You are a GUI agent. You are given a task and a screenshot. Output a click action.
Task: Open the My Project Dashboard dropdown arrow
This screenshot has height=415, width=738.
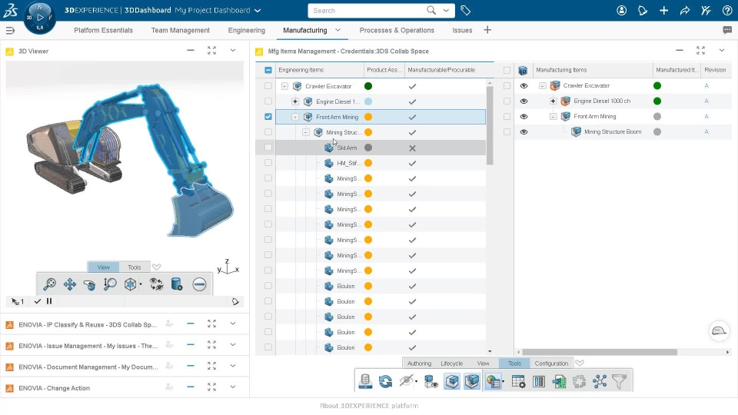coord(258,10)
